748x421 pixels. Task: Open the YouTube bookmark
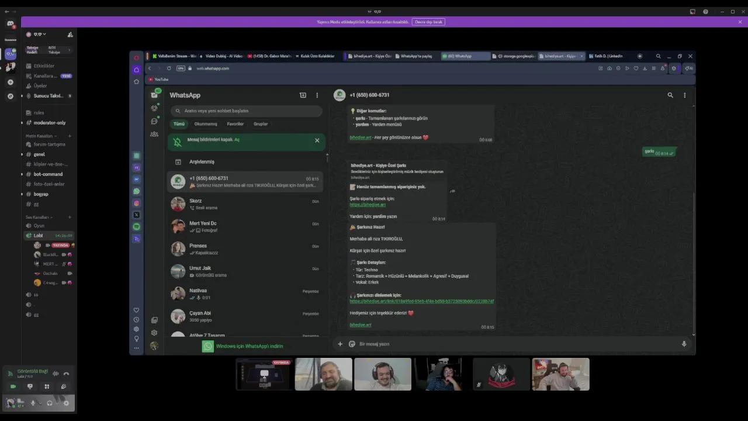158,80
